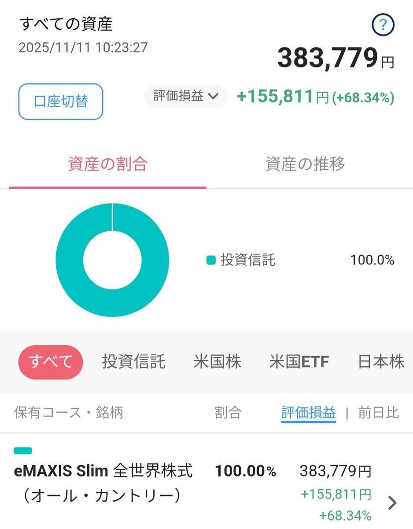Image resolution: width=413 pixels, height=529 pixels.
Task: Open the help question mark icon
Action: 383,26
